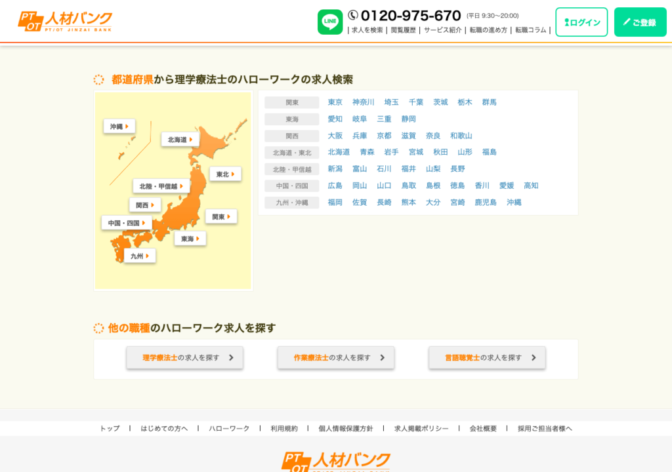672x472 pixels.
Task: Click the 静岡 prefecture link
Action: click(x=408, y=119)
